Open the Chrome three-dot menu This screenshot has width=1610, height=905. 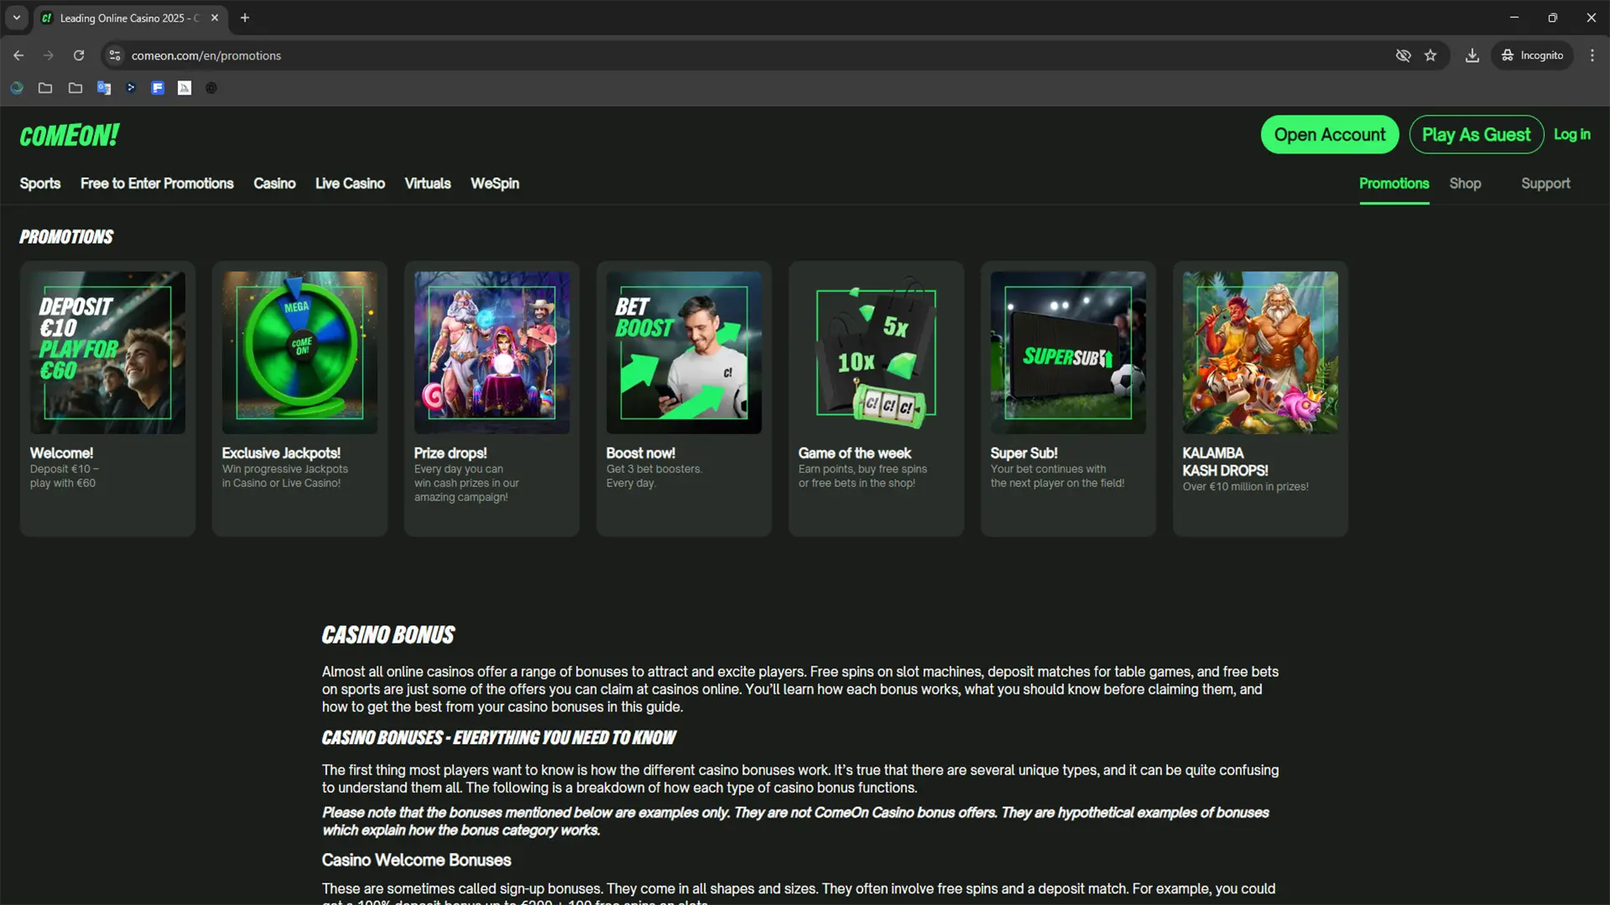[x=1592, y=55]
